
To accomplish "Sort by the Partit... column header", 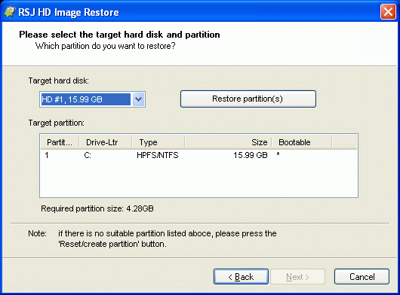I will [x=60, y=142].
